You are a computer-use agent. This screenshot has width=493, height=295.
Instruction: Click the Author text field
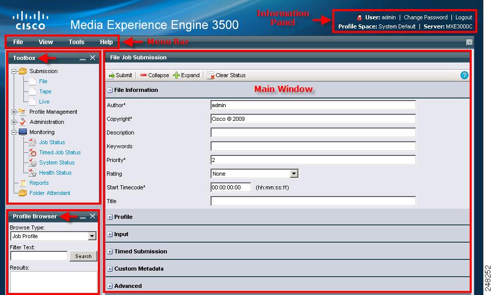[x=313, y=105]
